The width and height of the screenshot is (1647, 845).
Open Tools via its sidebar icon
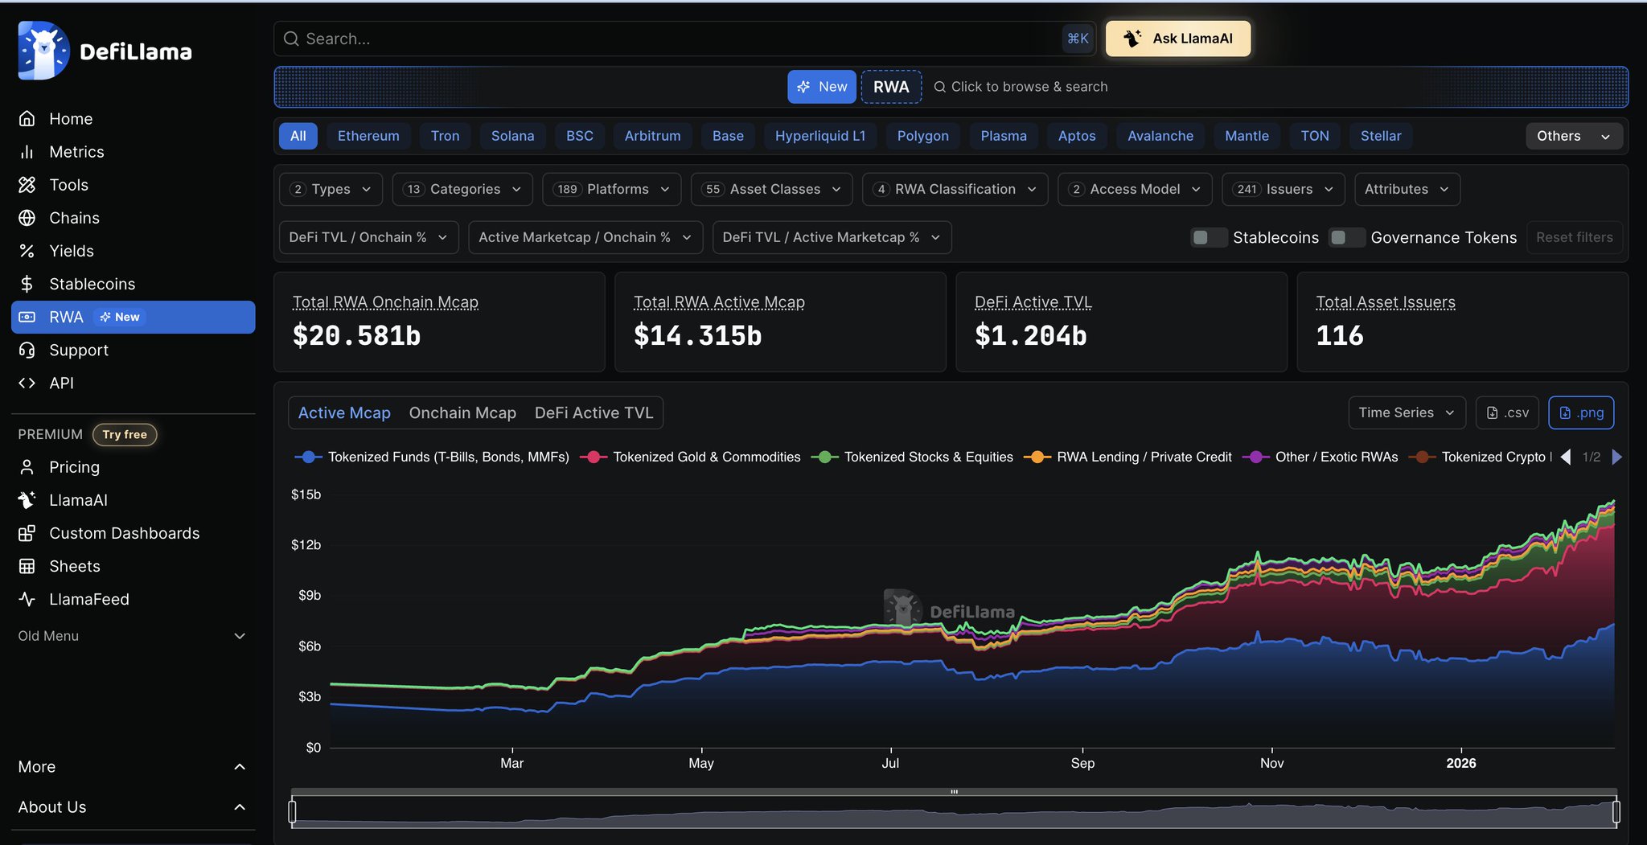[x=27, y=185]
